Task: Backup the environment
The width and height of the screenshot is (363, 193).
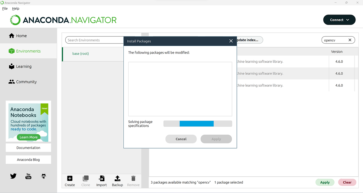Action: (117, 181)
